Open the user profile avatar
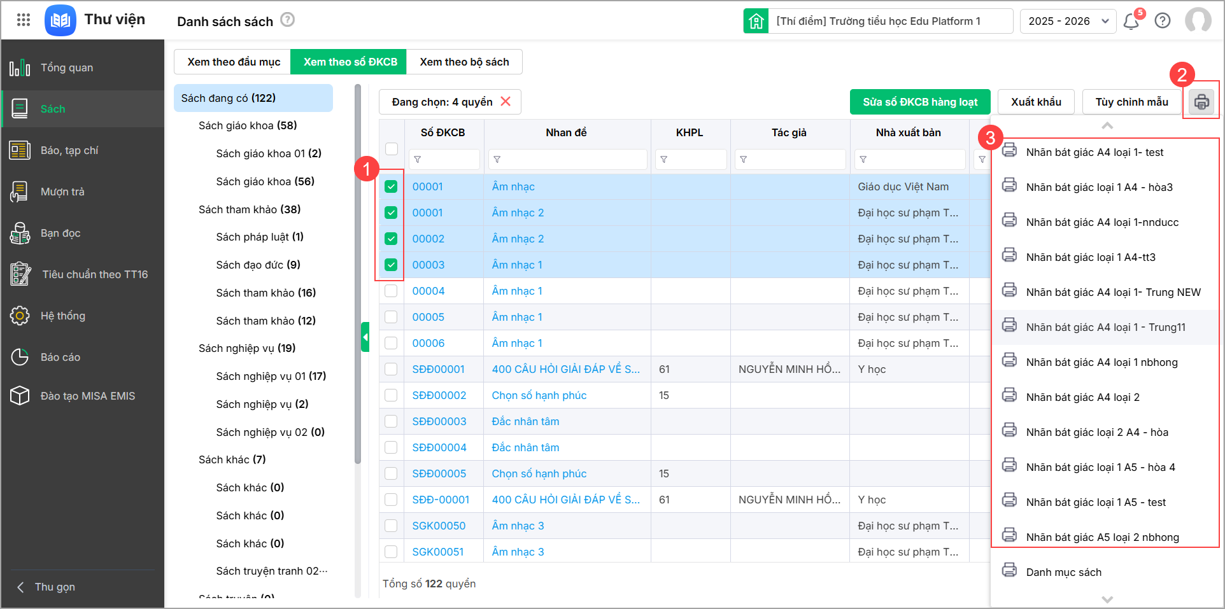 1198,20
